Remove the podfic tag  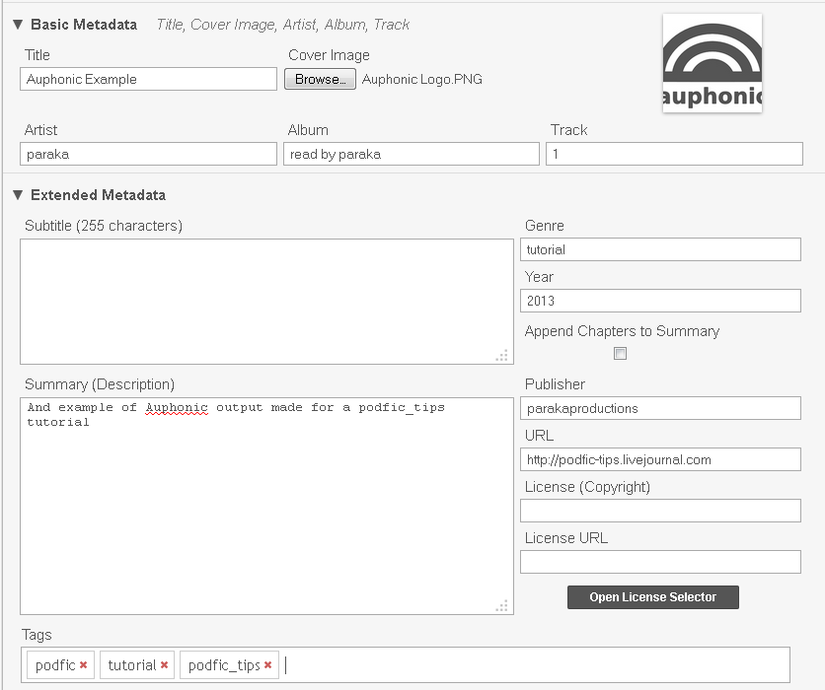(x=84, y=665)
